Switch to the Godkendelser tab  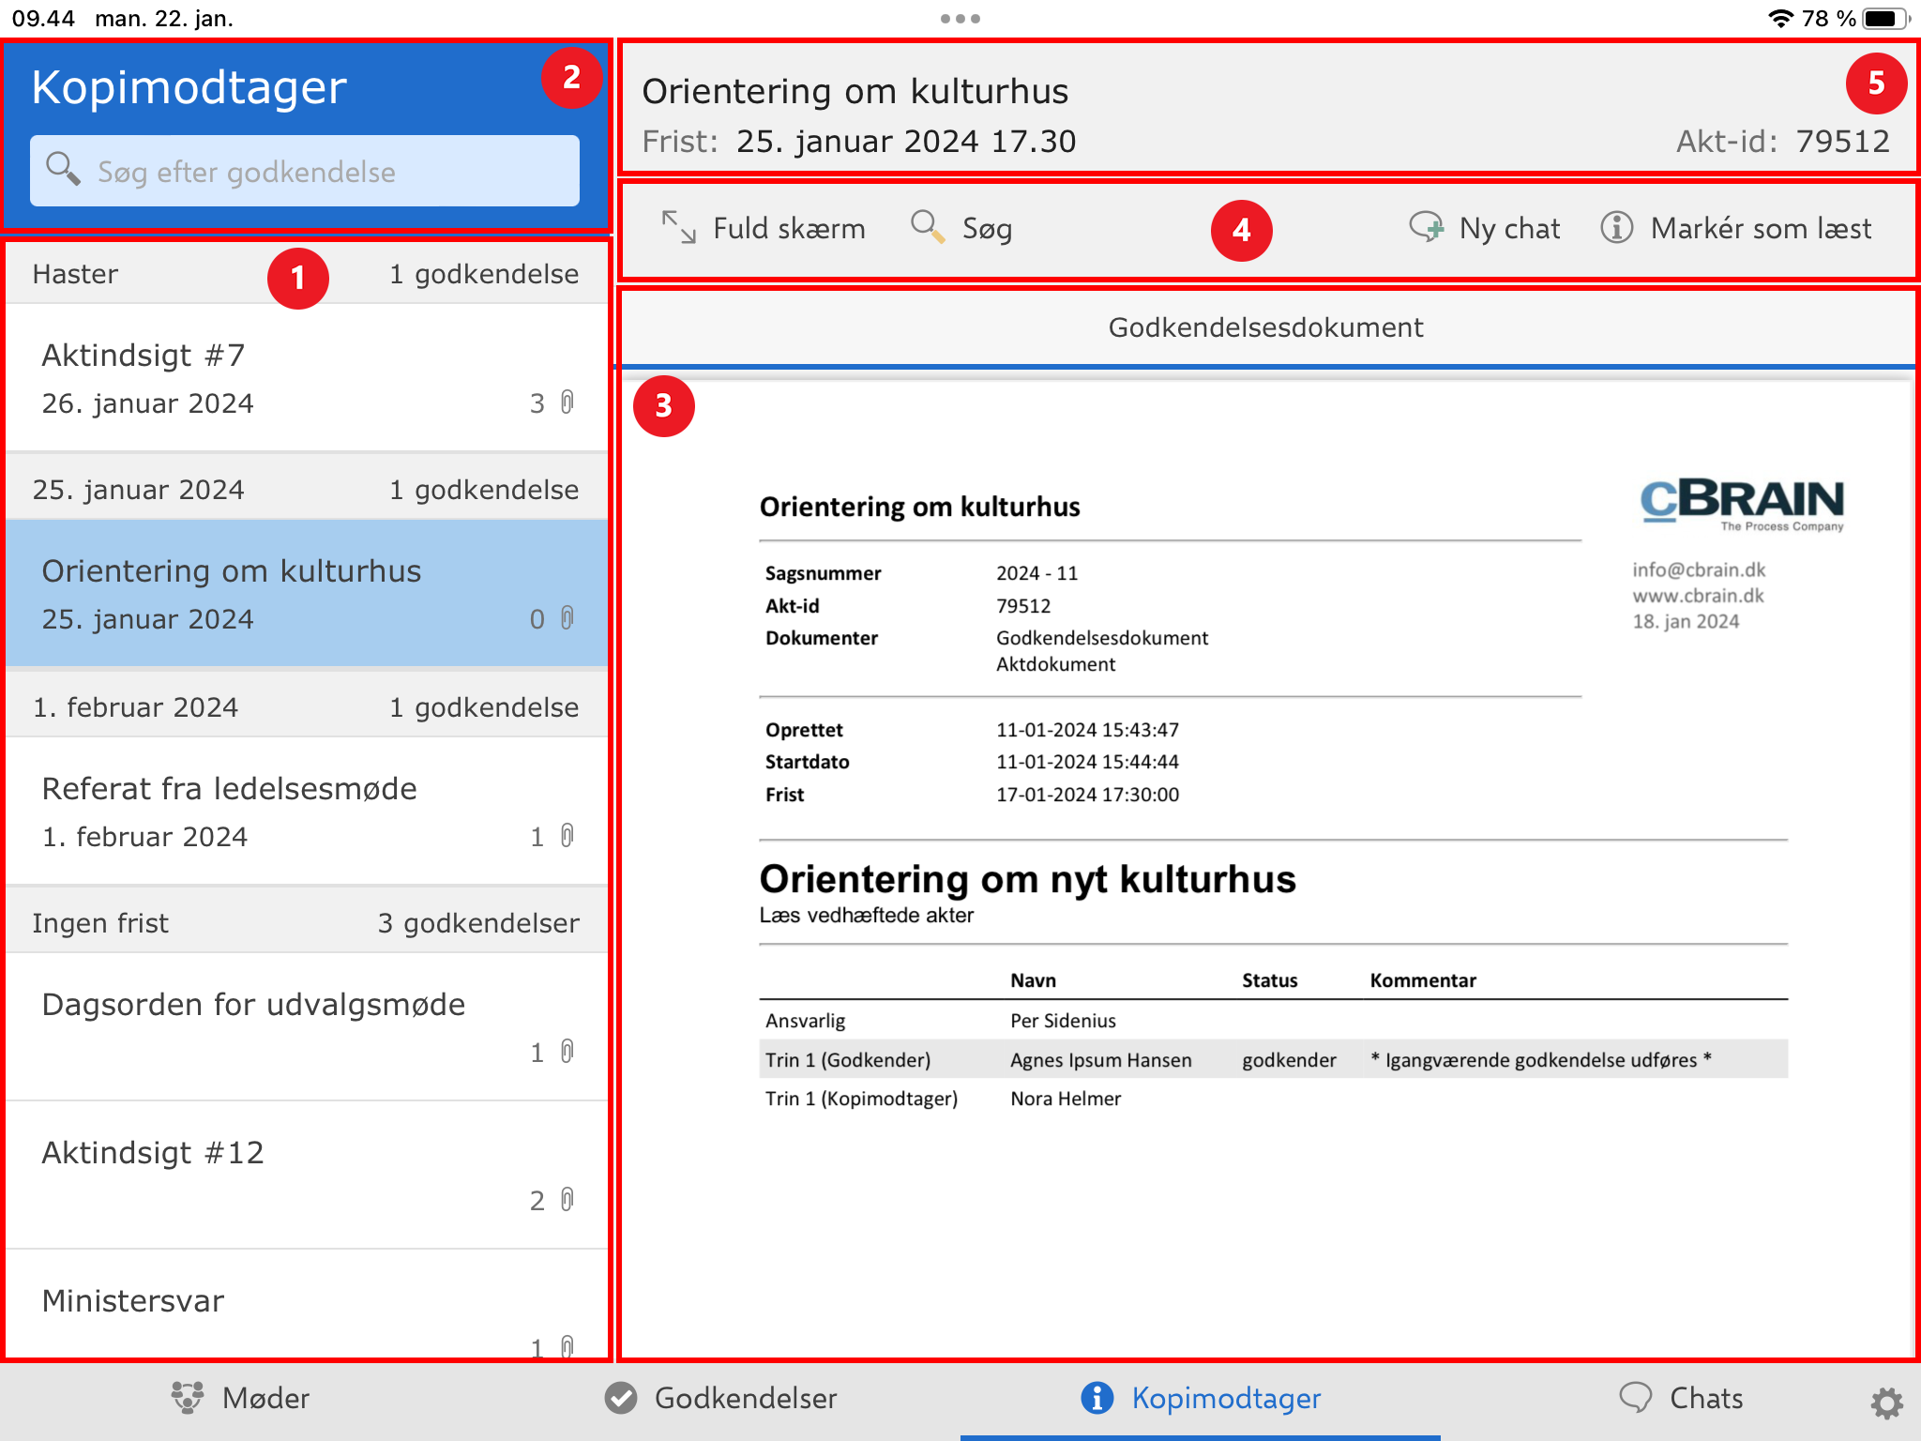[x=720, y=1399]
